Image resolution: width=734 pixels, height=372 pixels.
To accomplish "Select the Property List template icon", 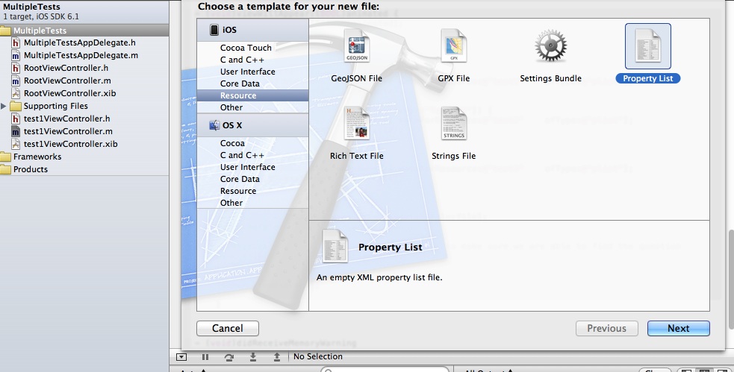I will coord(647,47).
